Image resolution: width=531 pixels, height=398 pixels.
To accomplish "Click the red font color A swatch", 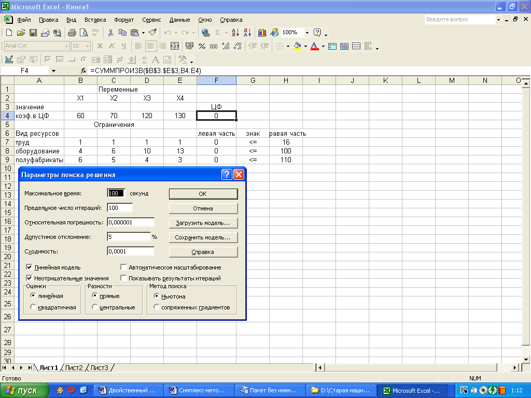I will (315, 46).
